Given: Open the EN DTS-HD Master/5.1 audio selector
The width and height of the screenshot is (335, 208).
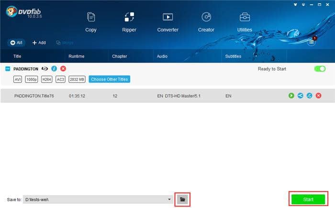Looking at the screenshot, I should 179,96.
